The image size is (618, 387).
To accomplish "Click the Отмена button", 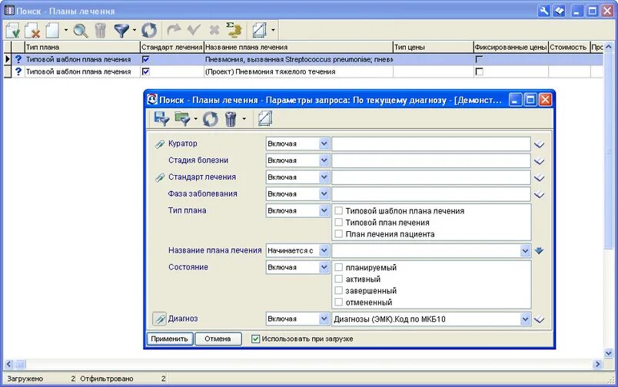I will click(218, 339).
